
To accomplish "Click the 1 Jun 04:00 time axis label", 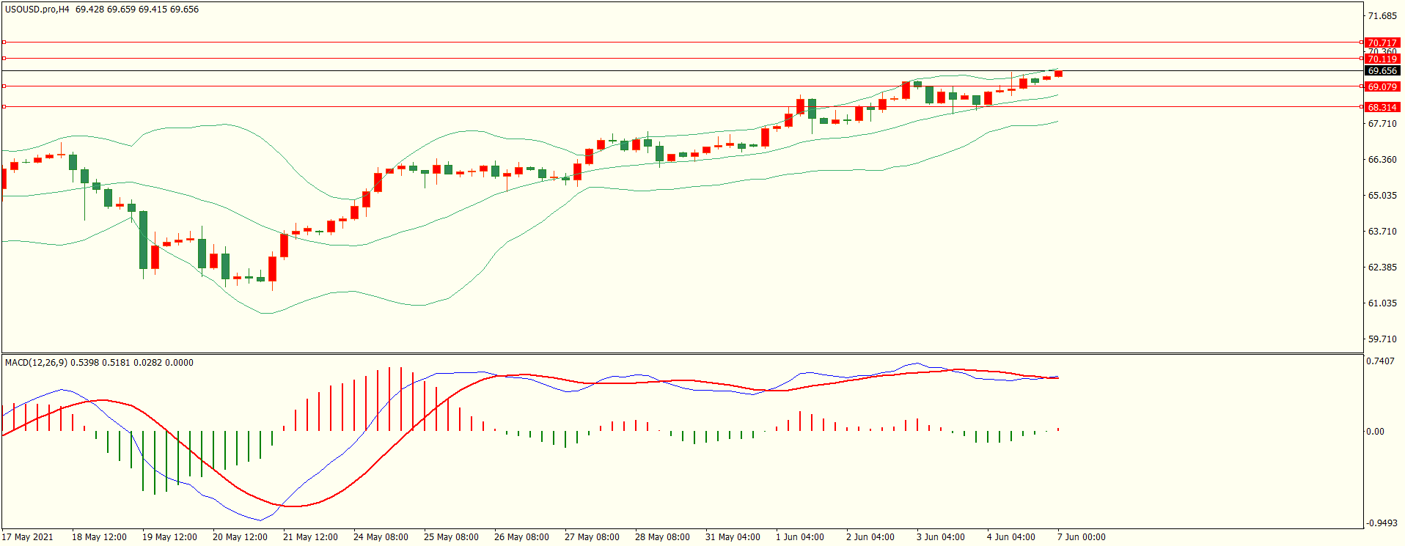I will point(799,537).
